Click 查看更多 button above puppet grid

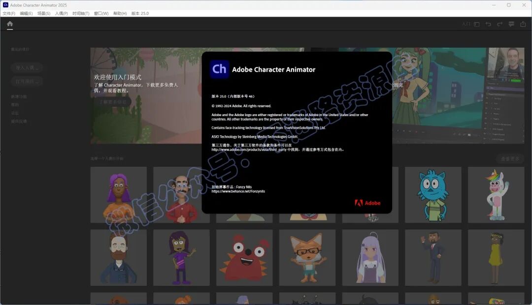coord(510,158)
